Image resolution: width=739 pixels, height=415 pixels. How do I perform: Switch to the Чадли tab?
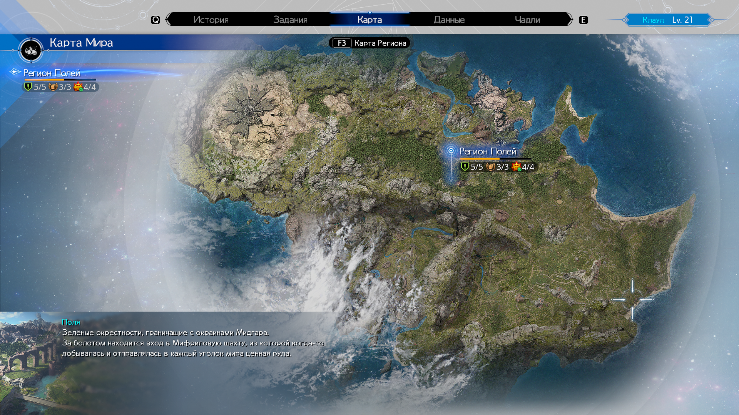tap(527, 20)
